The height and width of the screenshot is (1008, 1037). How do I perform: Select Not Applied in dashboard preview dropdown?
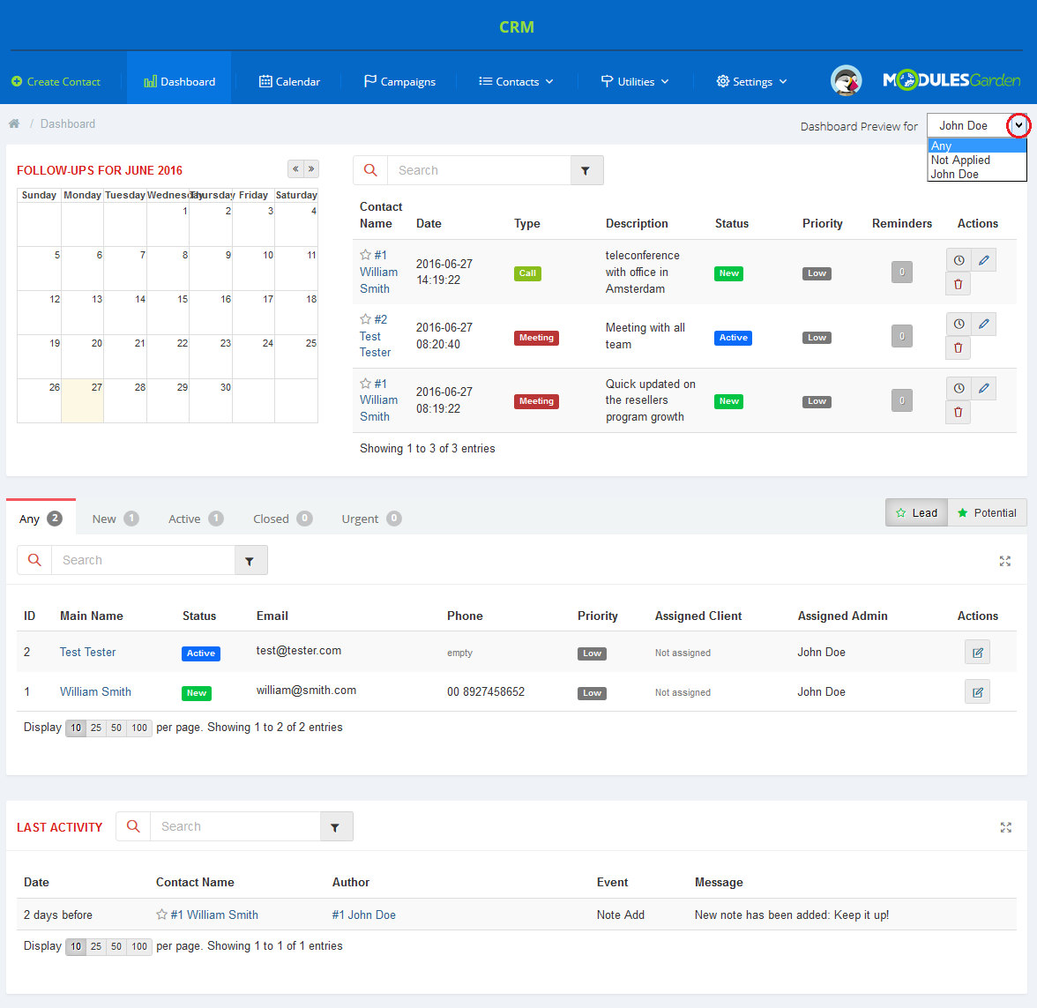coord(977,161)
